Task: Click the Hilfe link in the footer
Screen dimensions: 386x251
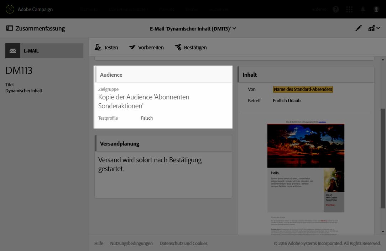Action: click(99, 243)
